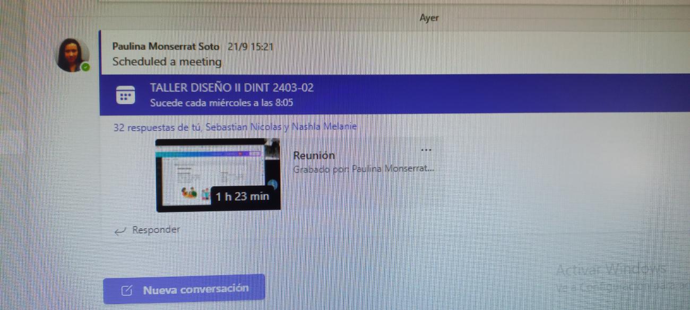
Task: Click the 21/9 15:21 message timestamp
Action: click(251, 47)
